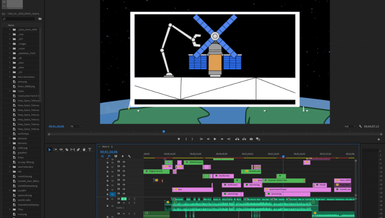The height and width of the screenshot is (218, 385).
Task: Select the Main-2 sequence tab
Action: pyautogui.click(x=106, y=147)
